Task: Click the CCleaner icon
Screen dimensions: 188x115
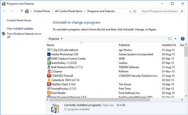Action: click(x=49, y=71)
